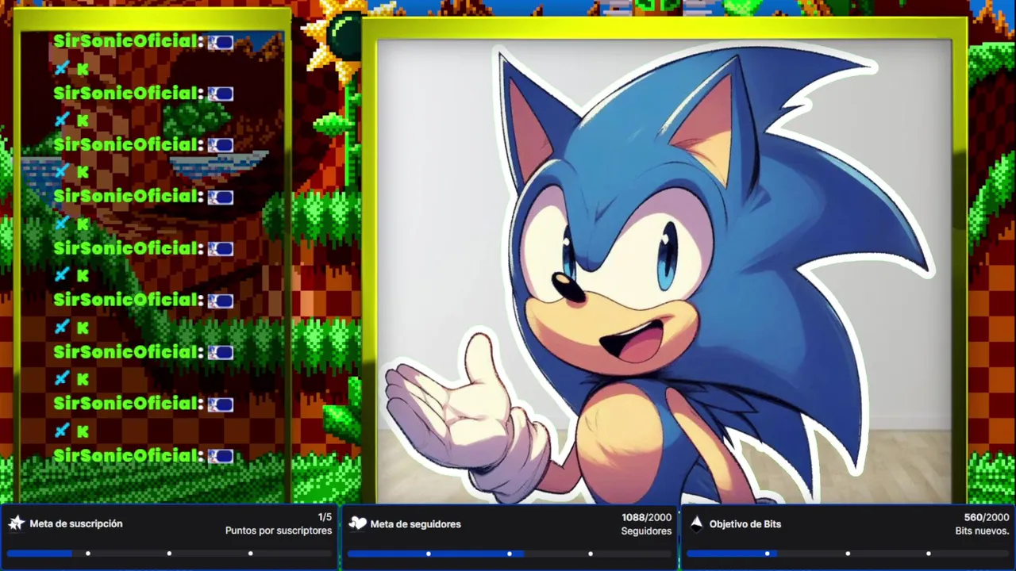The image size is (1016, 571).
Task: Click the "Seguidores" caption
Action: (646, 531)
